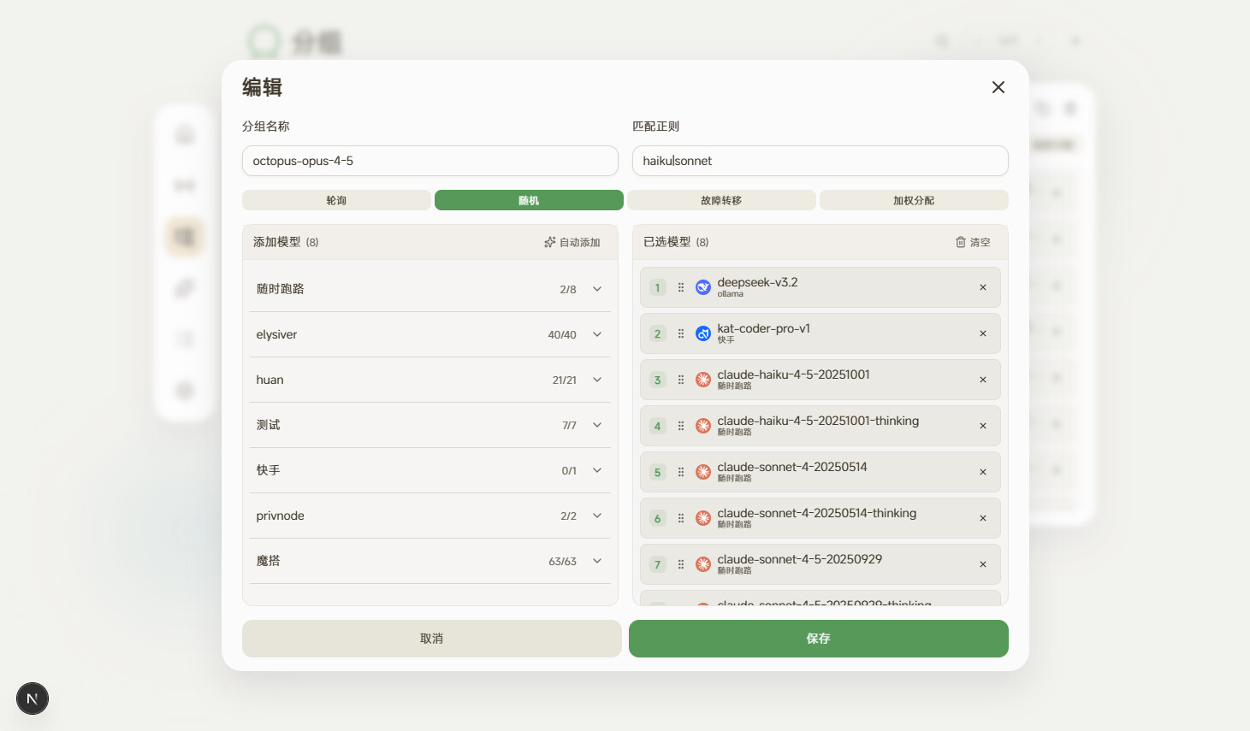Remove deepseek-v3.2 with its X icon
The width and height of the screenshot is (1250, 731).
983,287
